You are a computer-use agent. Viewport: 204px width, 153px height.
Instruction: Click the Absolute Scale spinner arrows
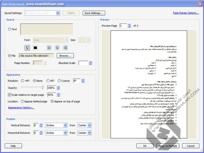[x=91, y=63]
